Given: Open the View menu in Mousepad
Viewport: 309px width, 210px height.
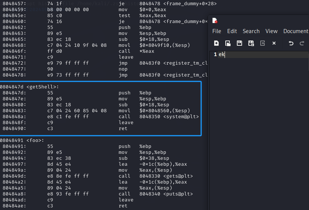Looking at the screenshot, I should coord(271,31).
